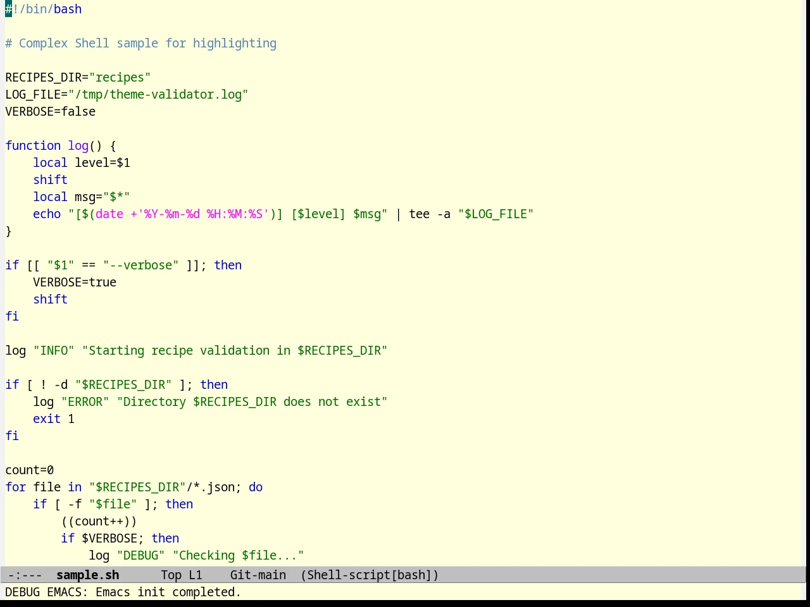This screenshot has height=607, width=810.
Task: Click the 'local msg="$*"' line
Action: [x=82, y=197]
